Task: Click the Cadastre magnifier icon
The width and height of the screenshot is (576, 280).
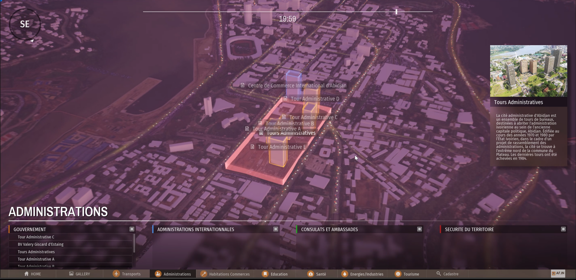Action: point(439,273)
